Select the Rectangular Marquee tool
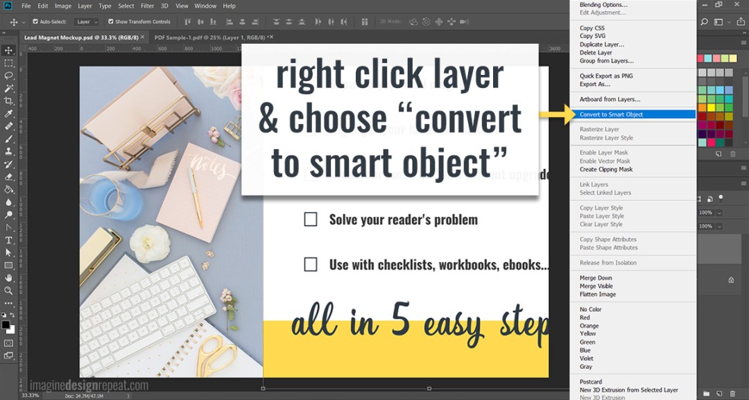This screenshot has width=749, height=400. point(8,63)
